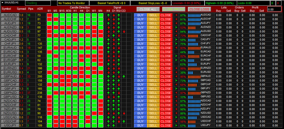Screen dimensions: 284x129
Task: Click the NZDCHF 95% strength value
Action: pos(183,105)
